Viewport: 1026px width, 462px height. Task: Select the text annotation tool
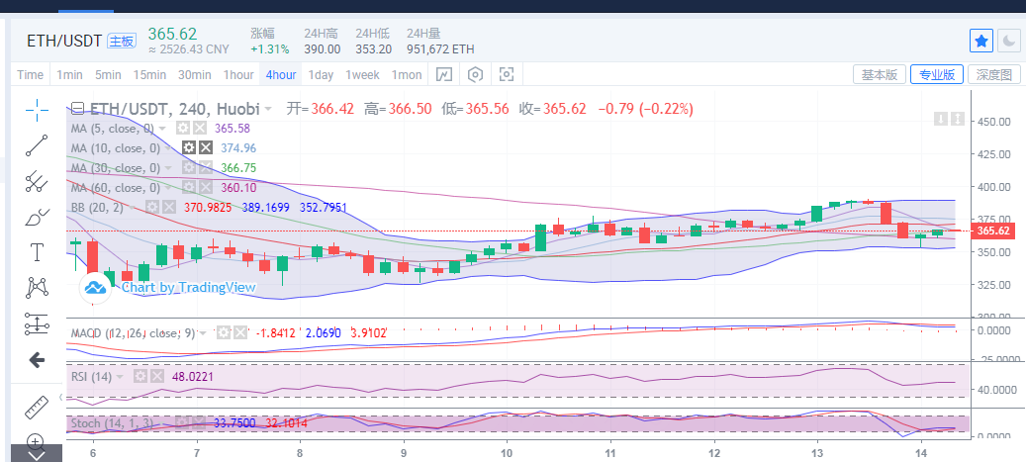(x=38, y=252)
